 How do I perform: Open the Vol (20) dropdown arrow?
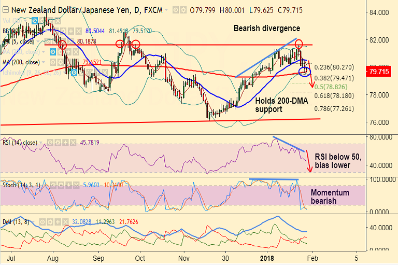tap(25, 21)
